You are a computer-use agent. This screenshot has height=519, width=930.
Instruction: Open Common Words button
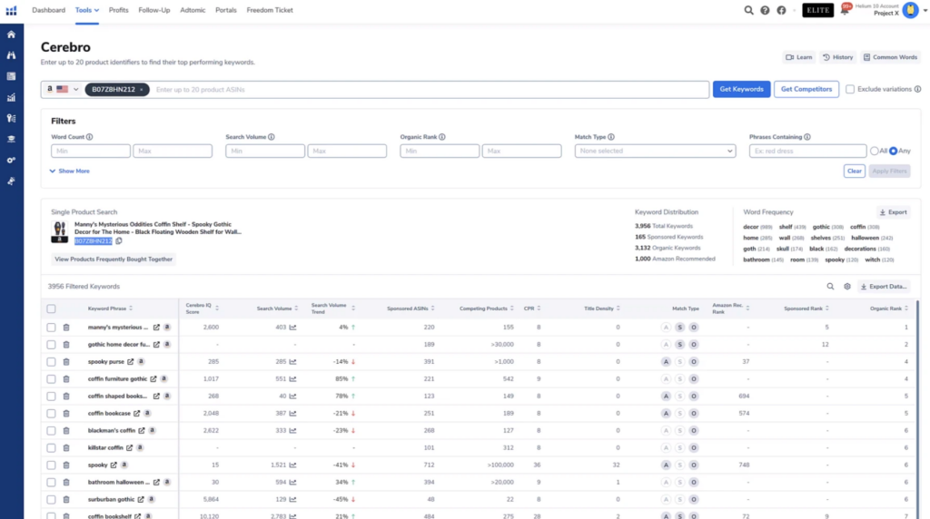(890, 57)
